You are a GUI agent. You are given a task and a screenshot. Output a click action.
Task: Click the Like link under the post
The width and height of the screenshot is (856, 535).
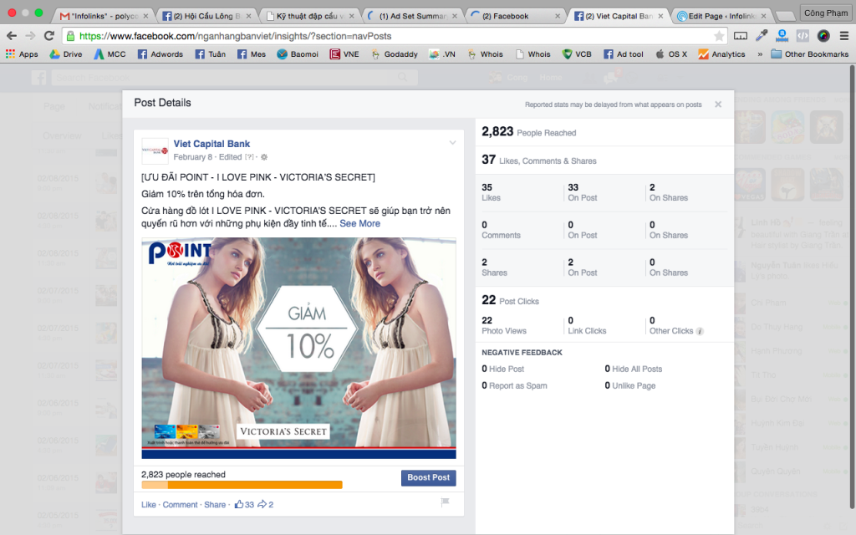coord(149,505)
